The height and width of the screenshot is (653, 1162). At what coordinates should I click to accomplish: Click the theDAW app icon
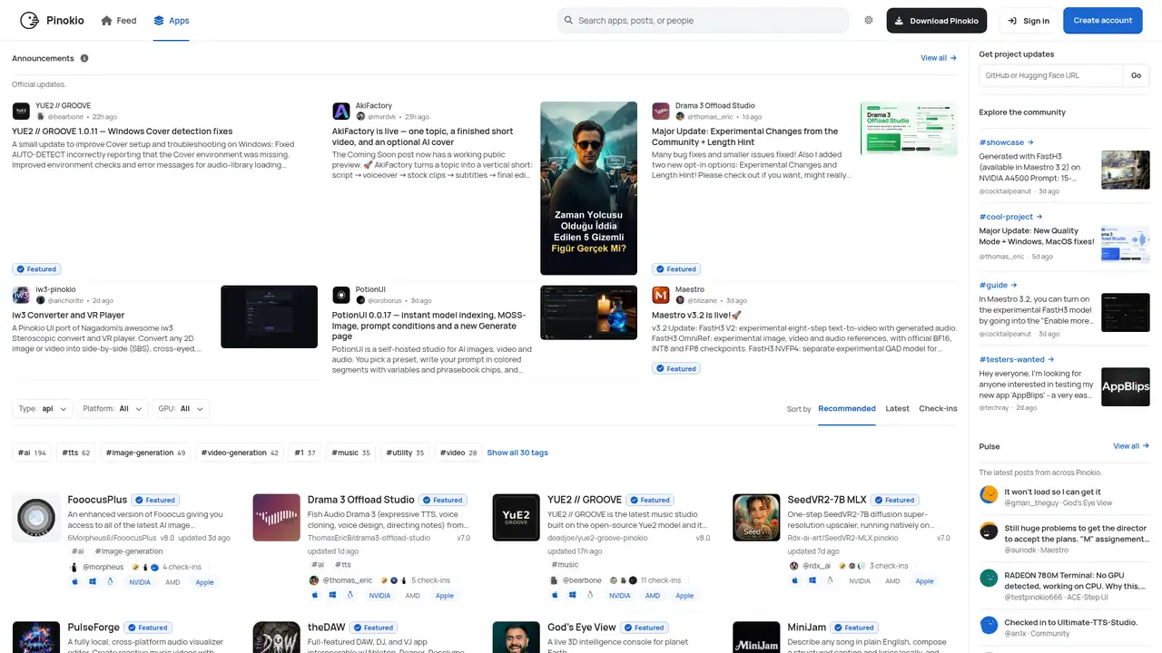point(276,637)
